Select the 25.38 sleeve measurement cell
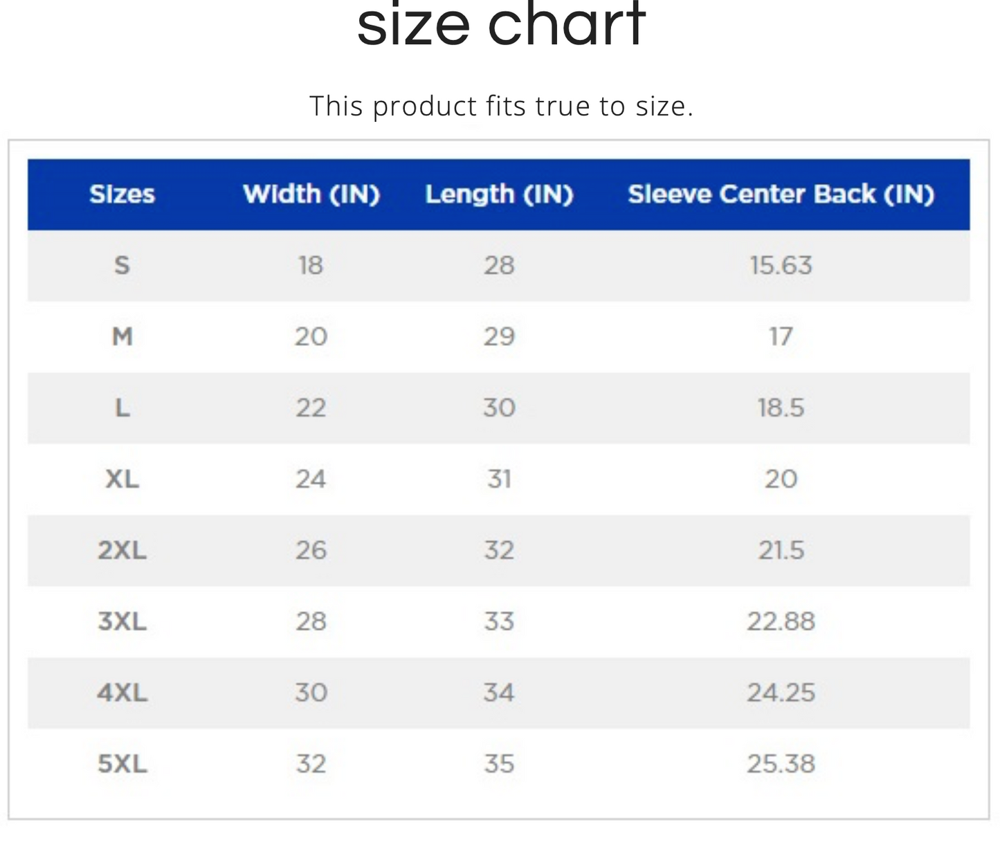The image size is (1000, 858). 781,764
